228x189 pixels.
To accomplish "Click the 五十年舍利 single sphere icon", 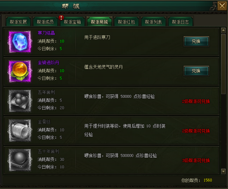I will point(20,160).
